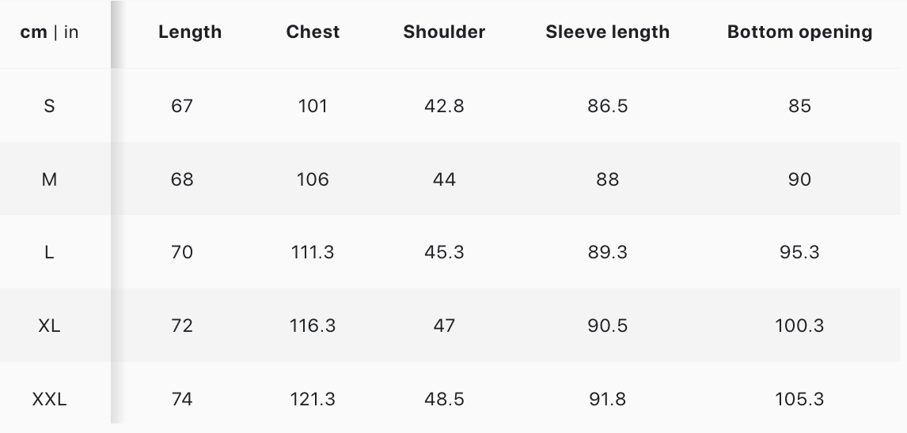Click the 86.5 sleeve length cell
Screen dimensions: 907x433
607,106
